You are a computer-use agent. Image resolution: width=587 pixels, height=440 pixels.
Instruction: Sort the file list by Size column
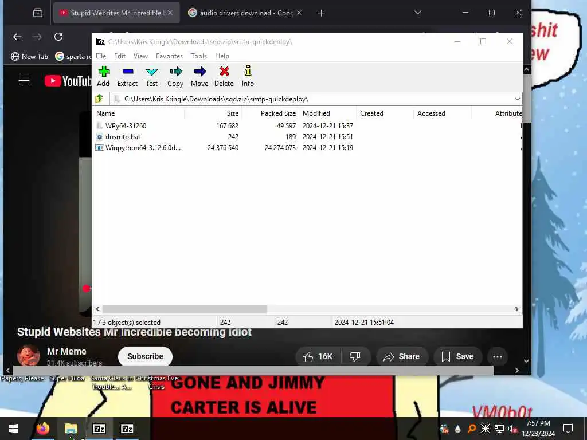pyautogui.click(x=213, y=113)
